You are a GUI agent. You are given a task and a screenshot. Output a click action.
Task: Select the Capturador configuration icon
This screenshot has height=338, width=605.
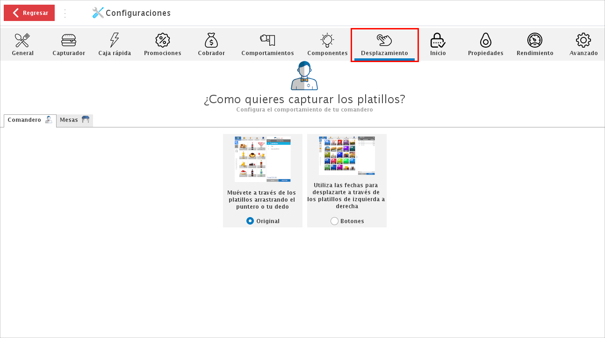pos(69,43)
